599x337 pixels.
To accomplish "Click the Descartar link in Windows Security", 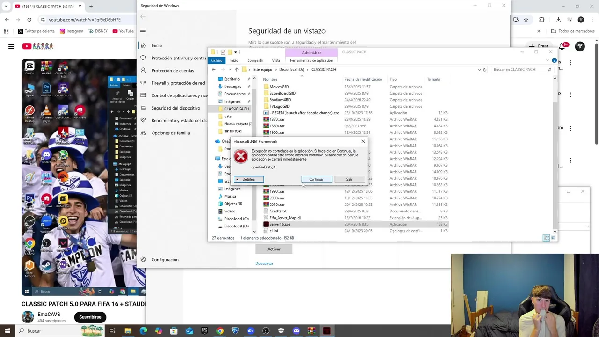I will 264,264.
